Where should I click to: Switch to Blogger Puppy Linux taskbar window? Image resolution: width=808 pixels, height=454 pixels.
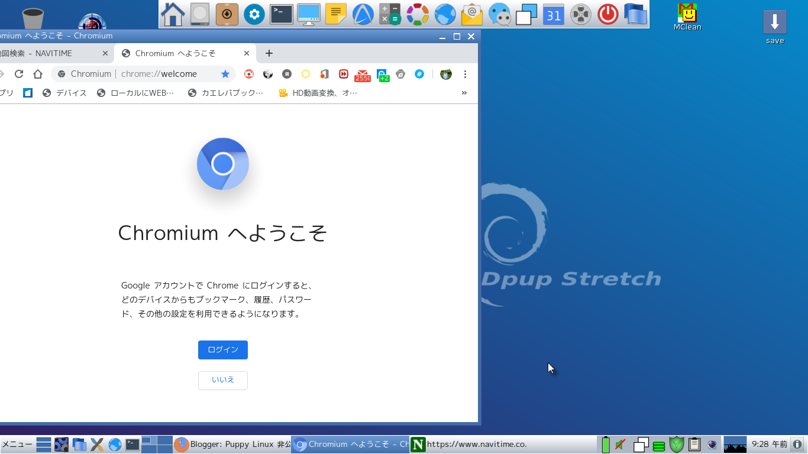coord(232,444)
